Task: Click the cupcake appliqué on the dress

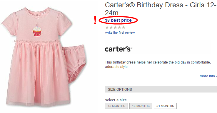Action: [x=37, y=30]
